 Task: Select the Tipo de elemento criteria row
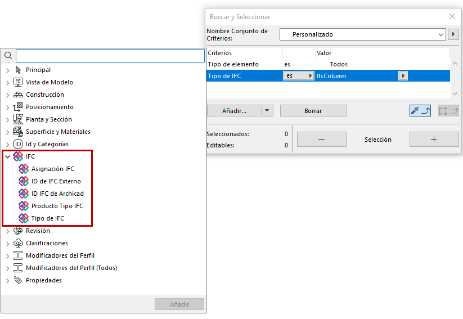point(329,64)
